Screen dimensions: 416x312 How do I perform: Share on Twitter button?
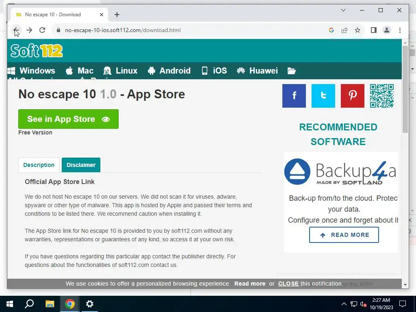pos(323,96)
